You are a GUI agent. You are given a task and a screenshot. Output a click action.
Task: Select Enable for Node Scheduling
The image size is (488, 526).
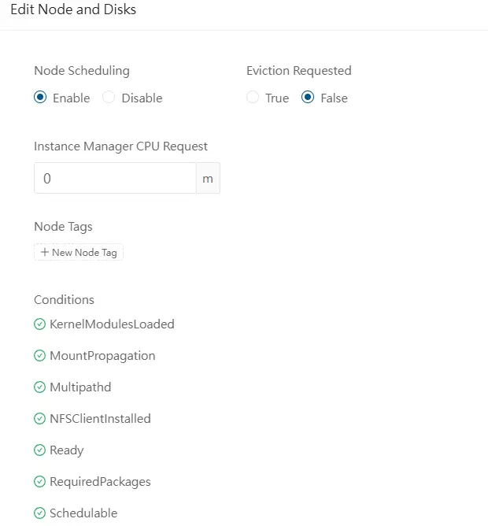tap(40, 98)
